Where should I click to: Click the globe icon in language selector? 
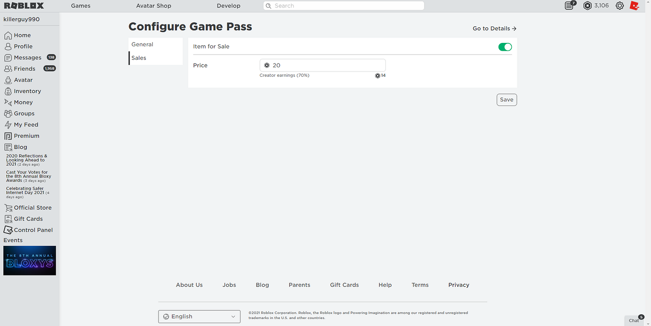[166, 317]
